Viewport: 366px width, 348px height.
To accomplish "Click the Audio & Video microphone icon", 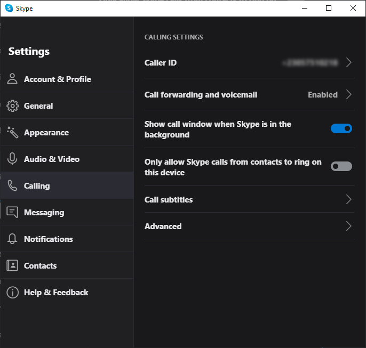I will point(12,159).
